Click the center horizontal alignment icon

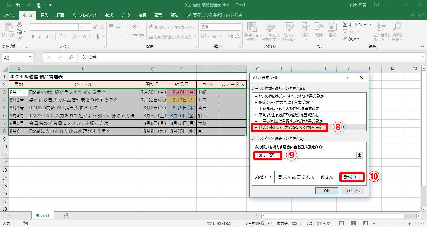pyautogui.click(x=119, y=36)
